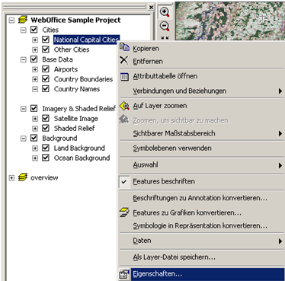The height and width of the screenshot is (281, 285).
Task: Select the overview data frame label
Action: tap(44, 177)
